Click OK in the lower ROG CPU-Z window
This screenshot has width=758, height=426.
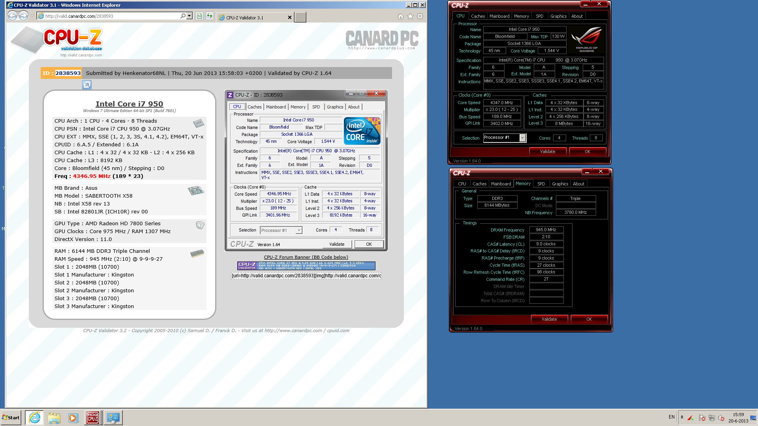coord(589,319)
